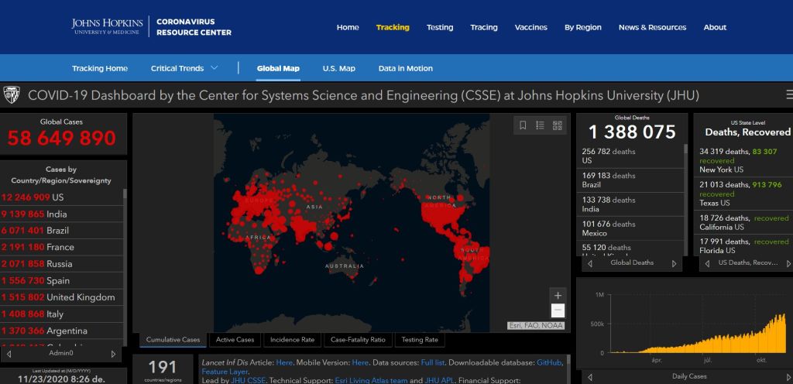Screen dimensions: 793x384
Task: Select the California US deaths entry
Action: pyautogui.click(x=743, y=222)
